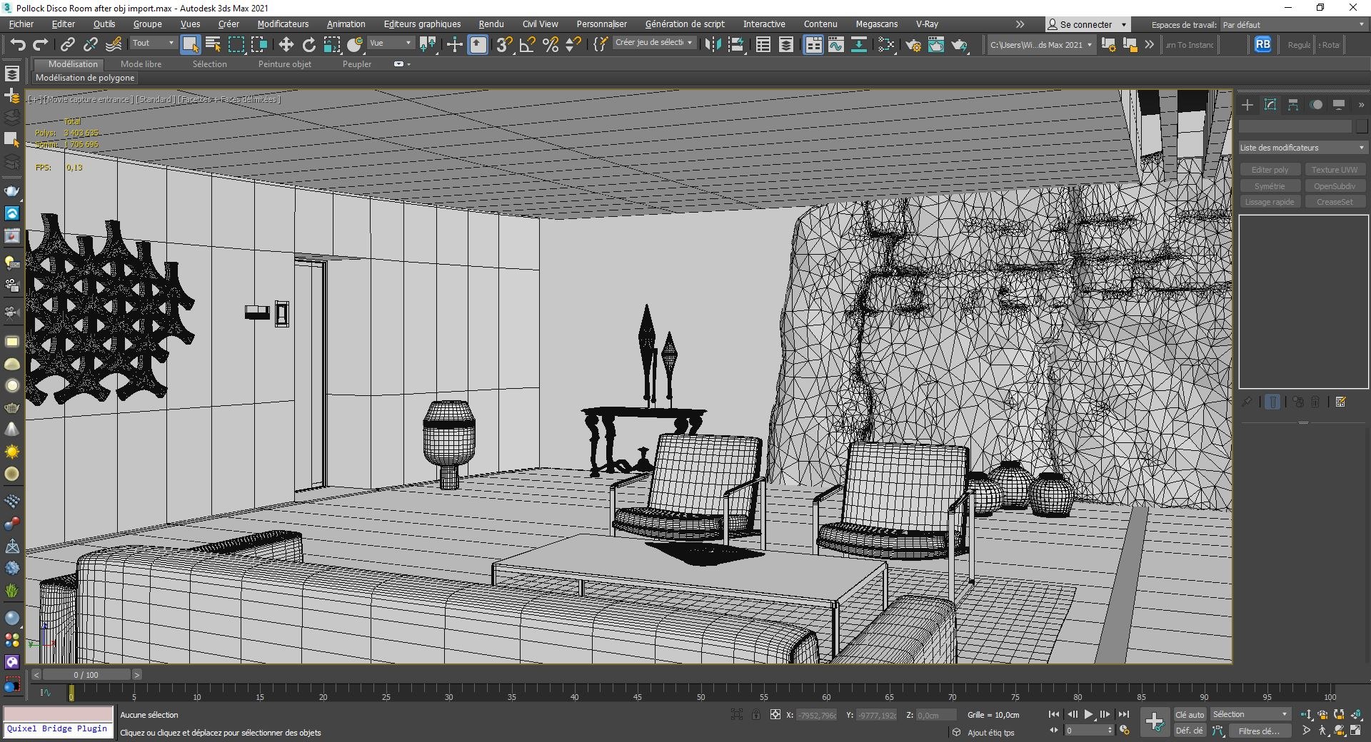Click the Undo arrow icon
1371x742 pixels.
coord(18,45)
